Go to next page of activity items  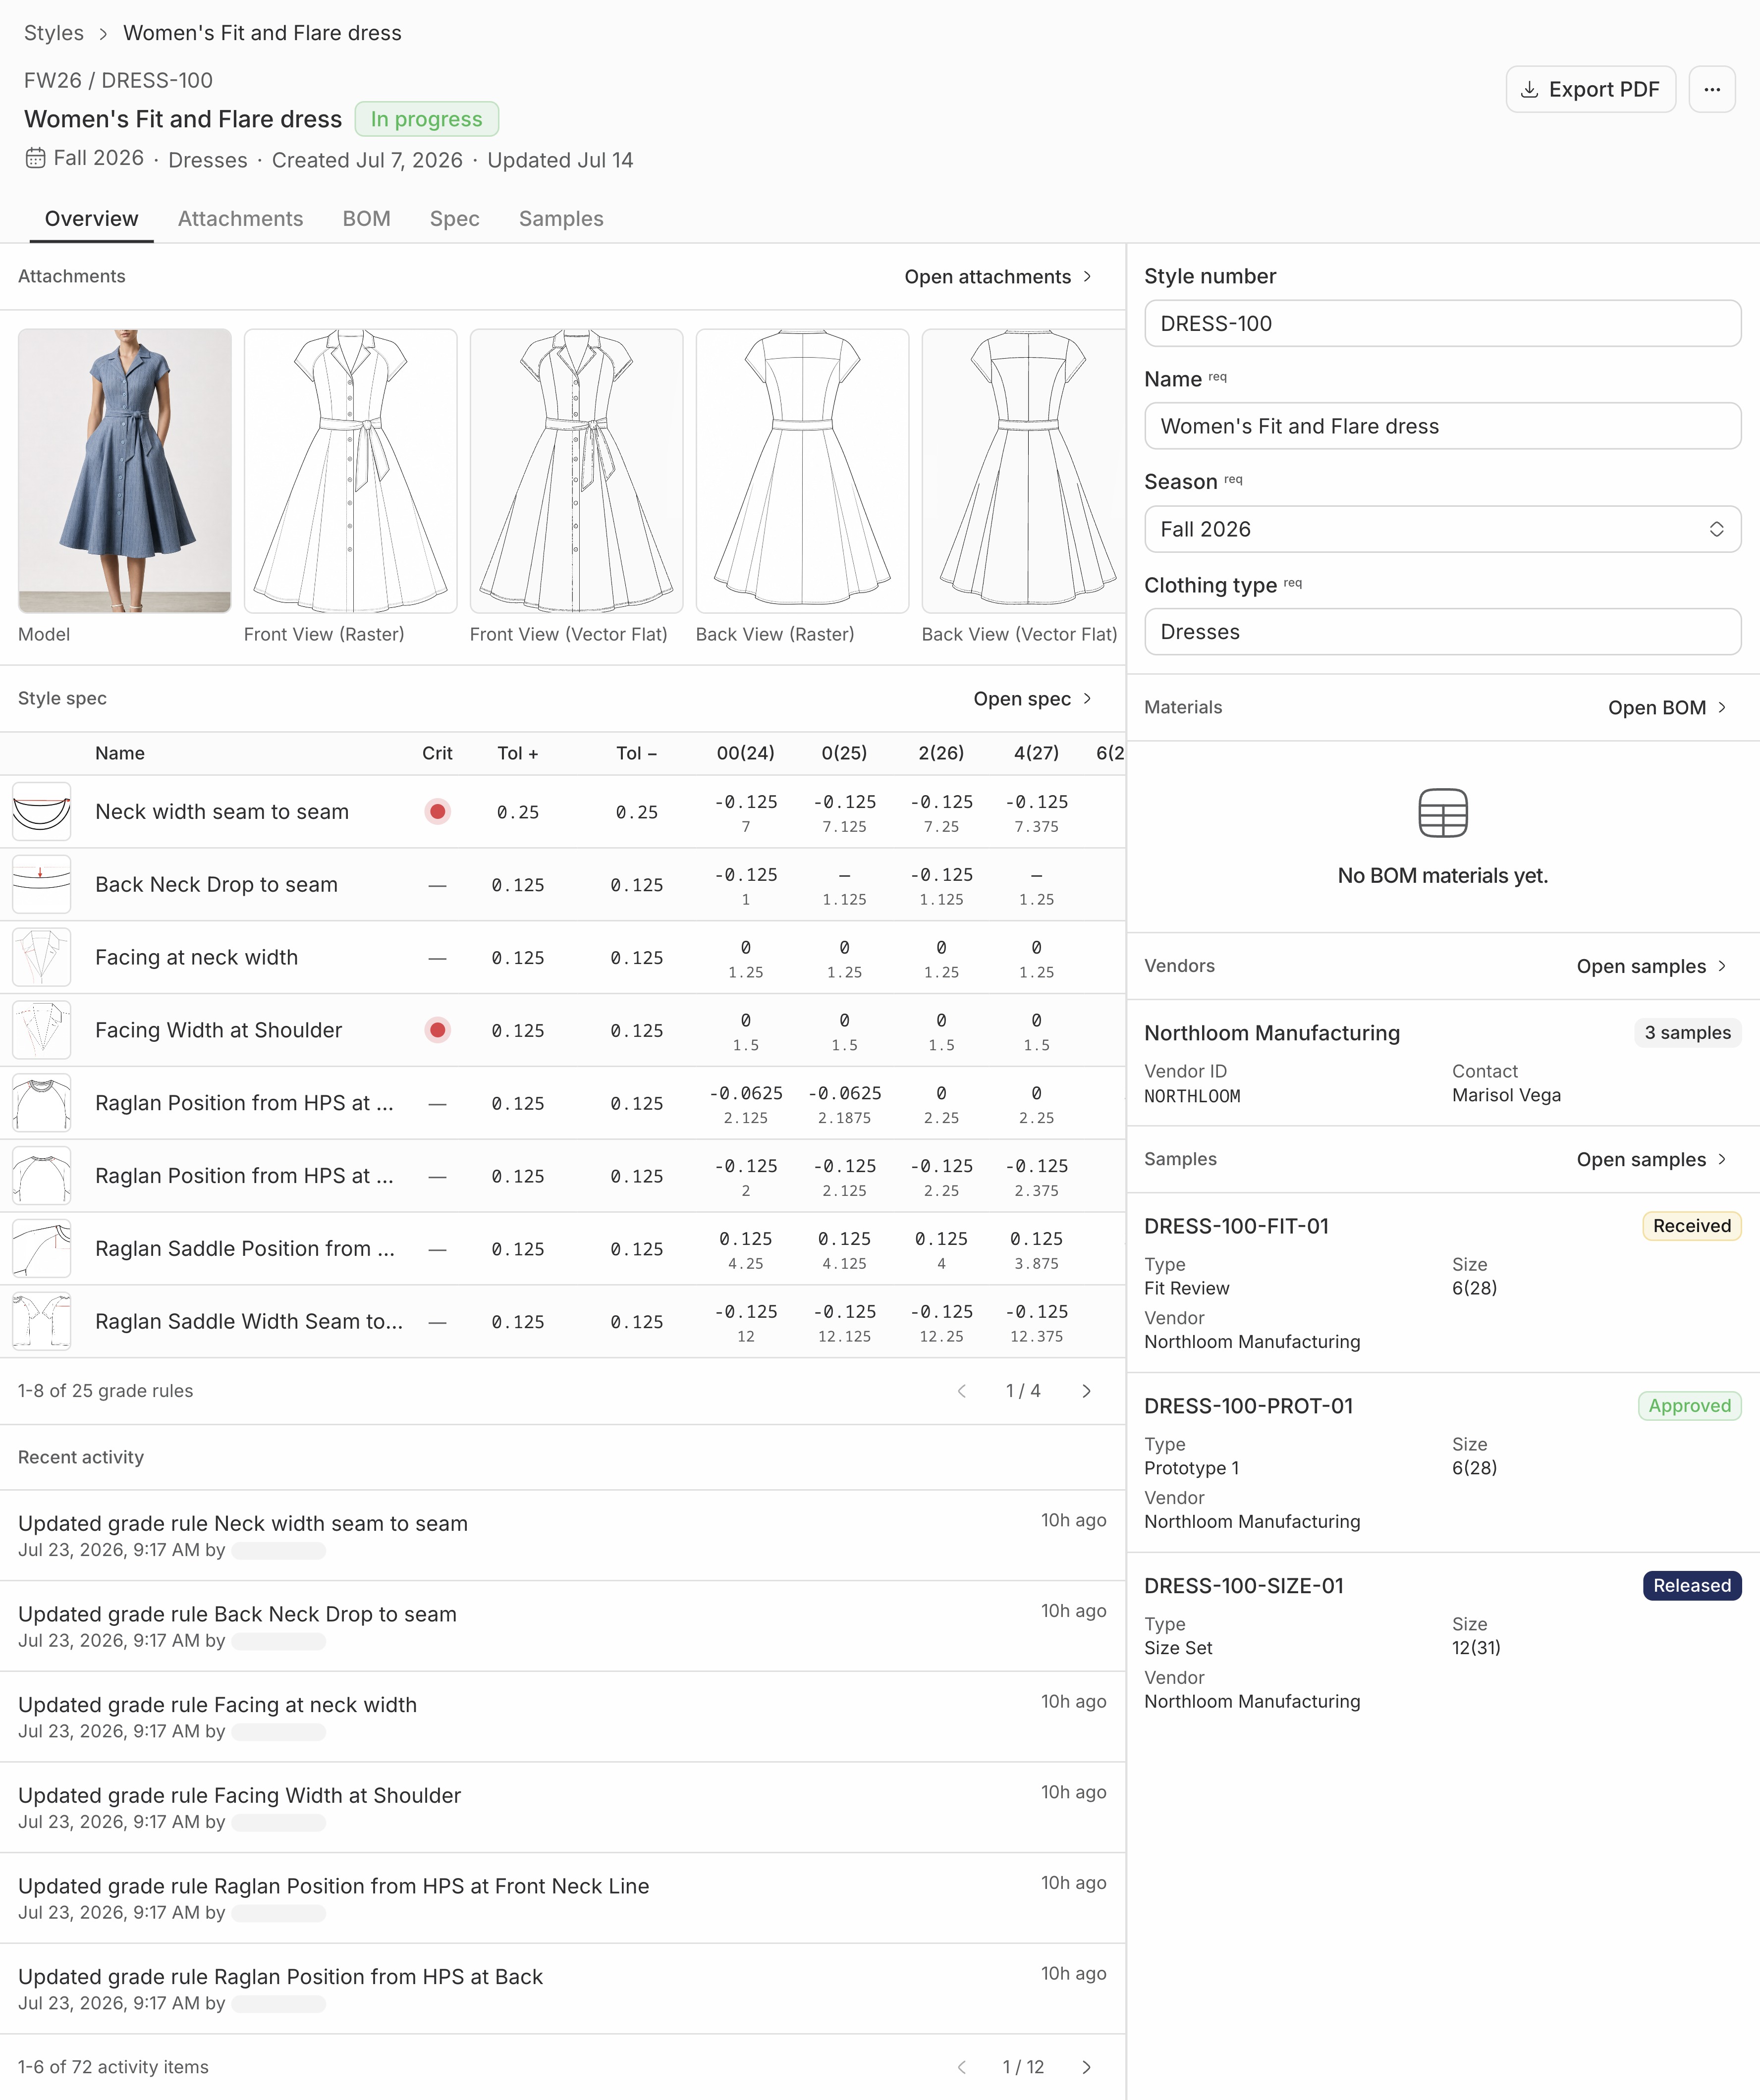click(x=1087, y=2067)
